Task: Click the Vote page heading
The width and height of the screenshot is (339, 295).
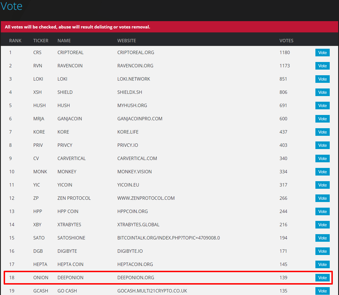Action: pos(12,6)
